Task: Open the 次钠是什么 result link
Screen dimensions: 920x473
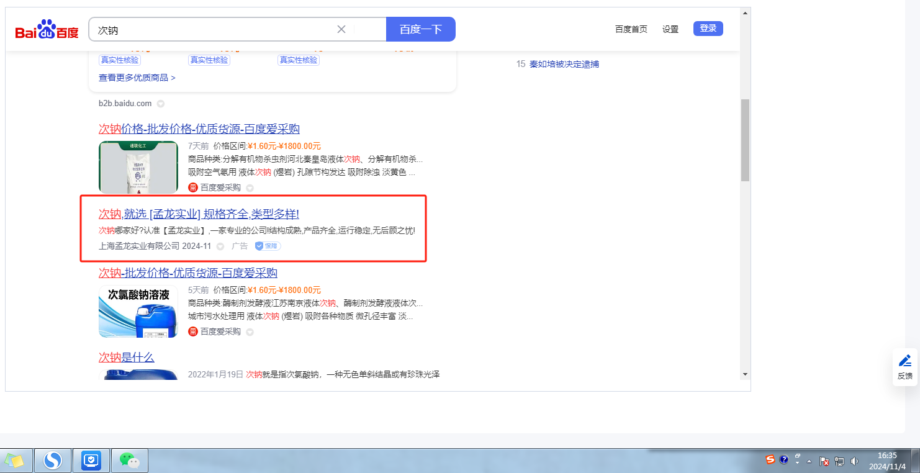Action: [x=126, y=358]
